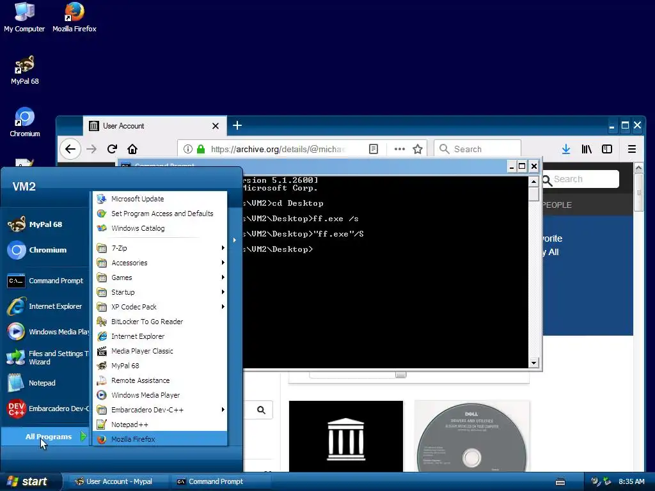This screenshot has height=491, width=655.
Task: Click the All Programs button
Action: pos(45,436)
